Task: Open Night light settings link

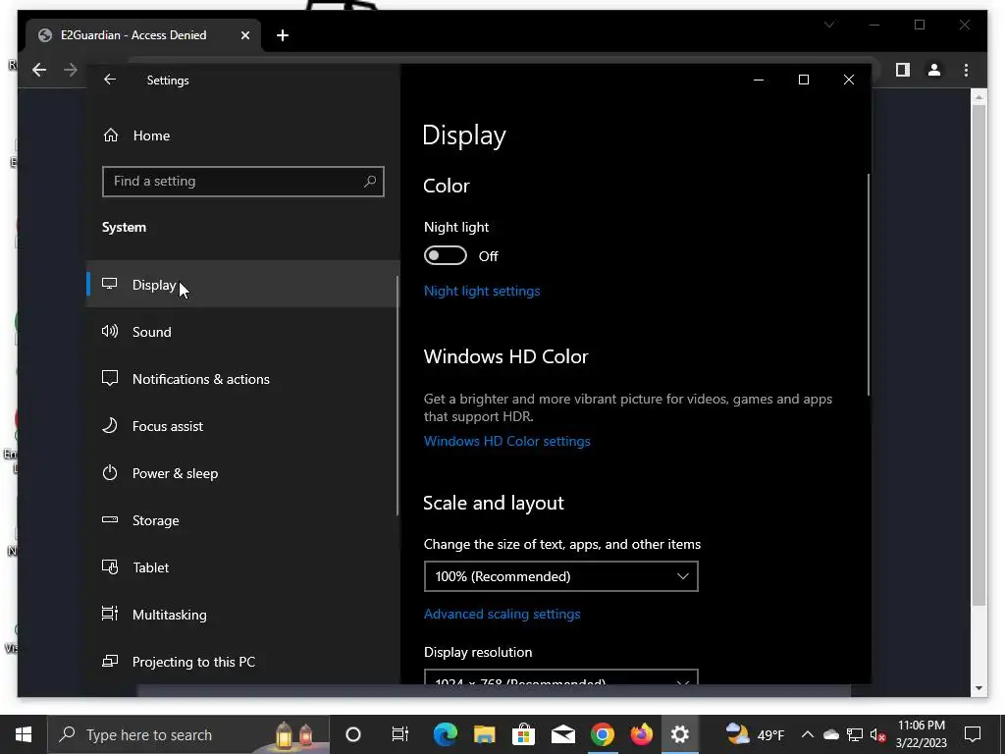Action: pos(482,291)
